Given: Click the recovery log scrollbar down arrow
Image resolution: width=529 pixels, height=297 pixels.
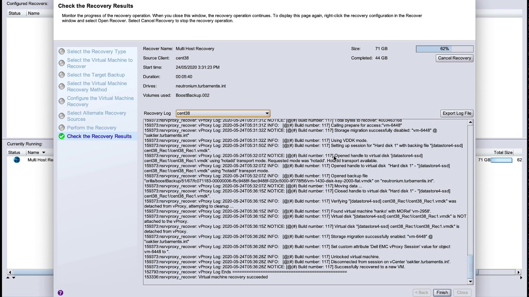Looking at the screenshot, I should pyautogui.click(x=470, y=281).
